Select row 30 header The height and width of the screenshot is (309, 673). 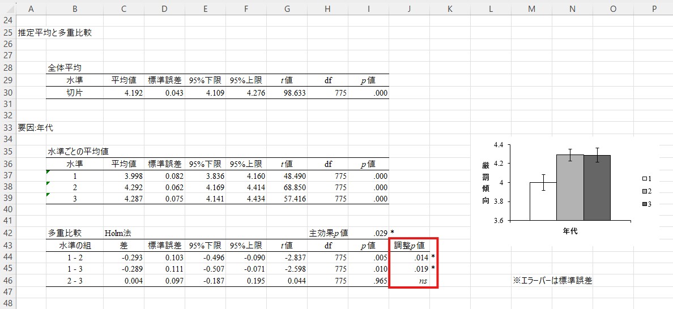coord(7,93)
